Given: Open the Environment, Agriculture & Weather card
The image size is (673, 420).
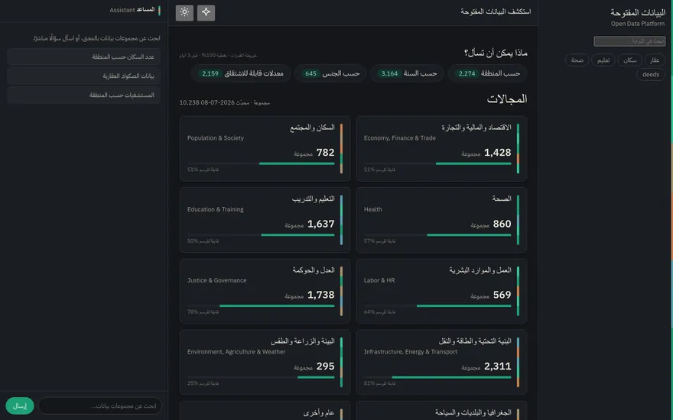Looking at the screenshot, I should (x=265, y=362).
